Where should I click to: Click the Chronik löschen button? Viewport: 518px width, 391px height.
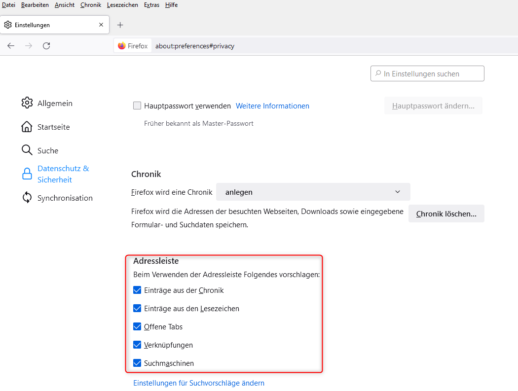[446, 214]
